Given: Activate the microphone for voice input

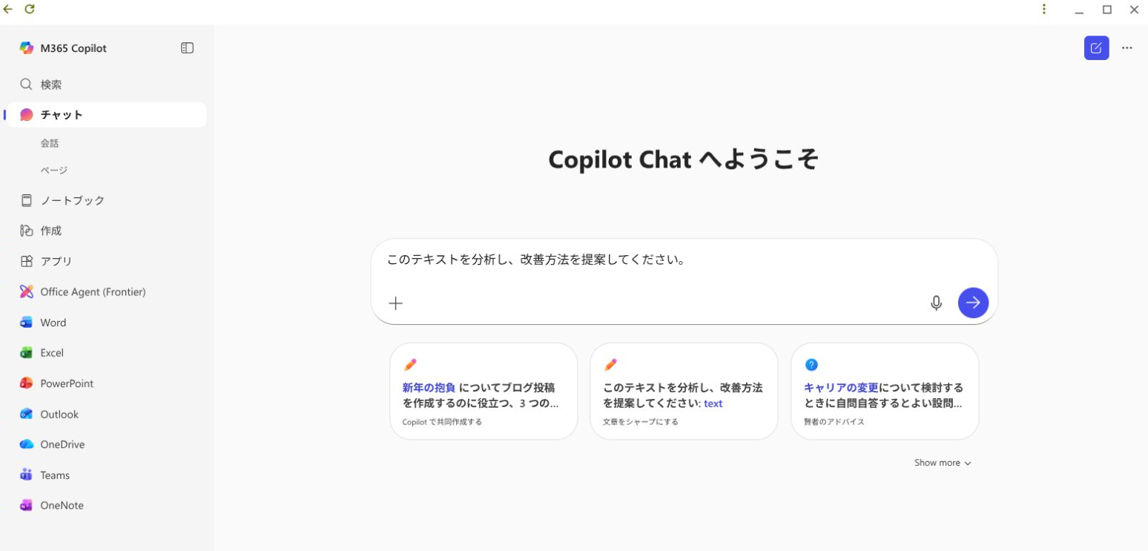Looking at the screenshot, I should point(936,303).
